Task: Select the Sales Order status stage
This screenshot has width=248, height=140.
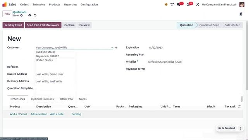Action: (x=232, y=25)
